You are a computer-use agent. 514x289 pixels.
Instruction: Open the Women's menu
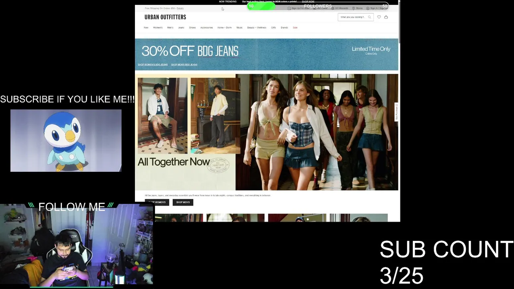click(158, 28)
